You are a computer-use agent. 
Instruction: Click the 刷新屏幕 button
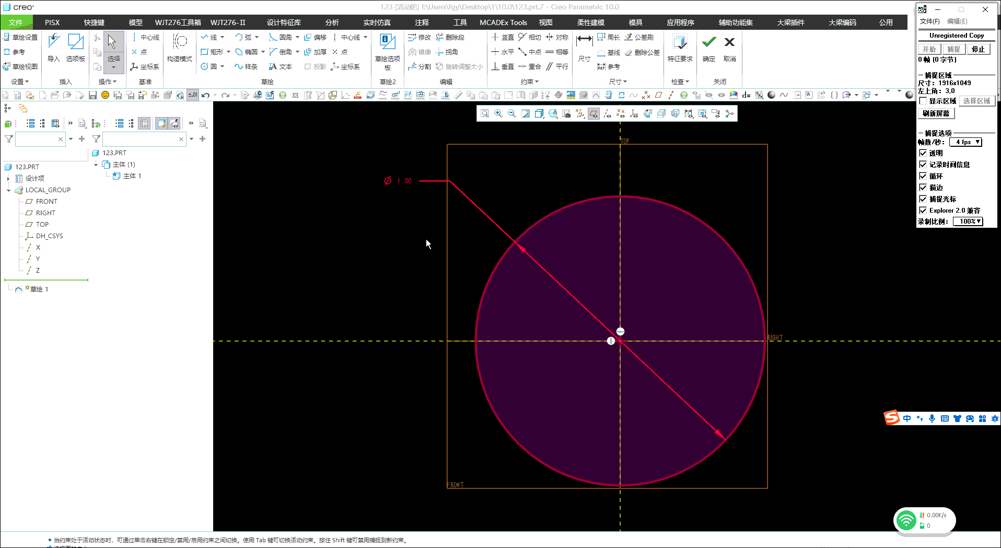(936, 113)
